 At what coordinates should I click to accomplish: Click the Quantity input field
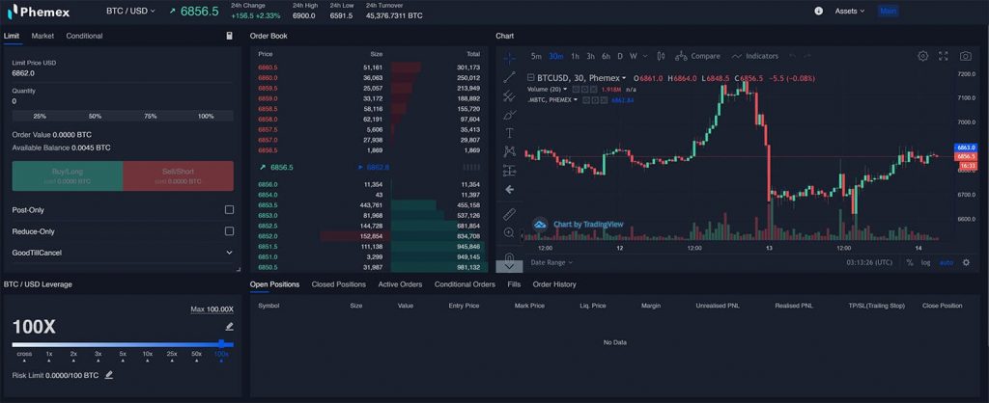[123, 95]
